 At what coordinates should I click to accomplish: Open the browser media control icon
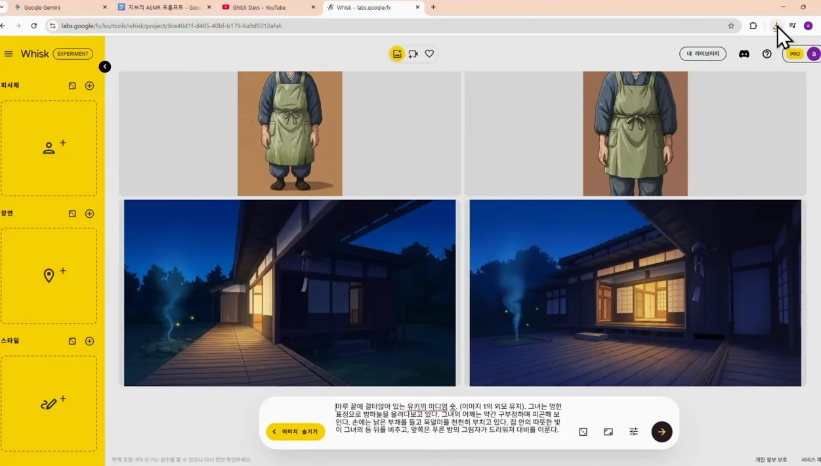pyautogui.click(x=792, y=26)
